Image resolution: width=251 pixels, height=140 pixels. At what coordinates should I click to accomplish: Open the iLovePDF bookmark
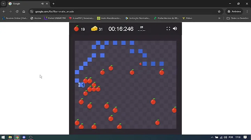click(x=81, y=18)
